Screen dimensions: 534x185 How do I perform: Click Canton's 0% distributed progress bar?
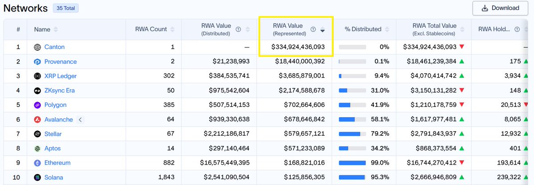coord(352,47)
